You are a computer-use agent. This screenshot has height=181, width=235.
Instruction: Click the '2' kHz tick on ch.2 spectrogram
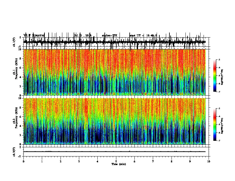tap(20, 135)
